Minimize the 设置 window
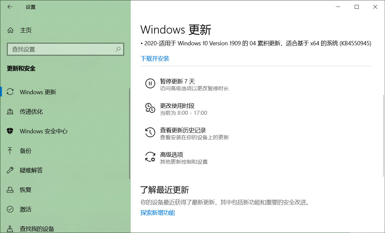The image size is (385, 233). (338, 7)
